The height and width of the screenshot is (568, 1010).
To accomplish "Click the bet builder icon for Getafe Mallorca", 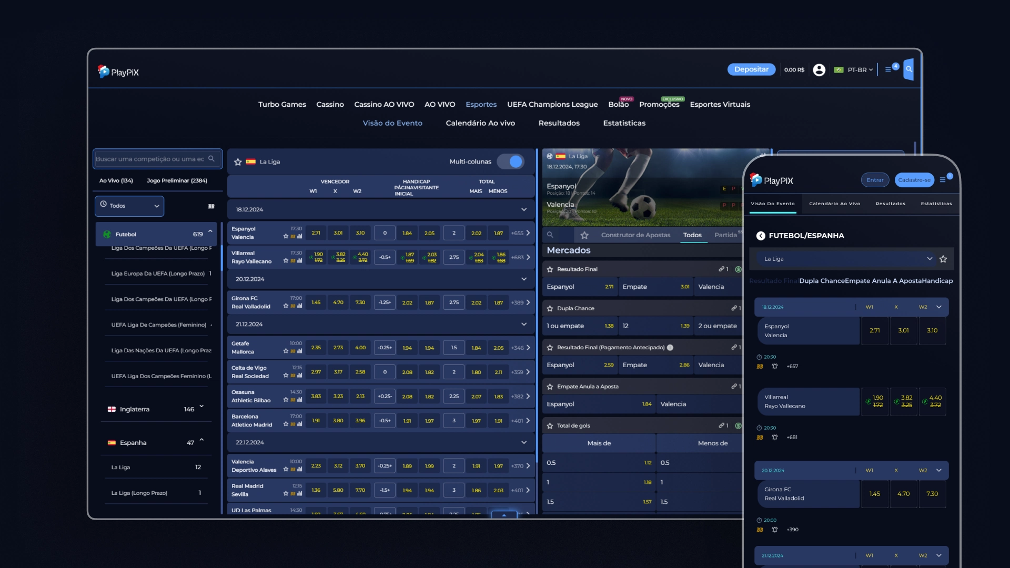I will (293, 351).
